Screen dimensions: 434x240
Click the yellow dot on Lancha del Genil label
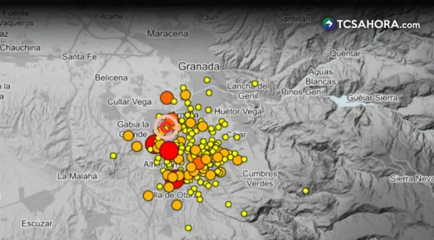[254, 84]
